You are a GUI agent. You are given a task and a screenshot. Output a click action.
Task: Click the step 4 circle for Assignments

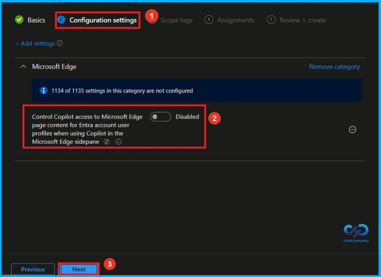click(x=209, y=20)
